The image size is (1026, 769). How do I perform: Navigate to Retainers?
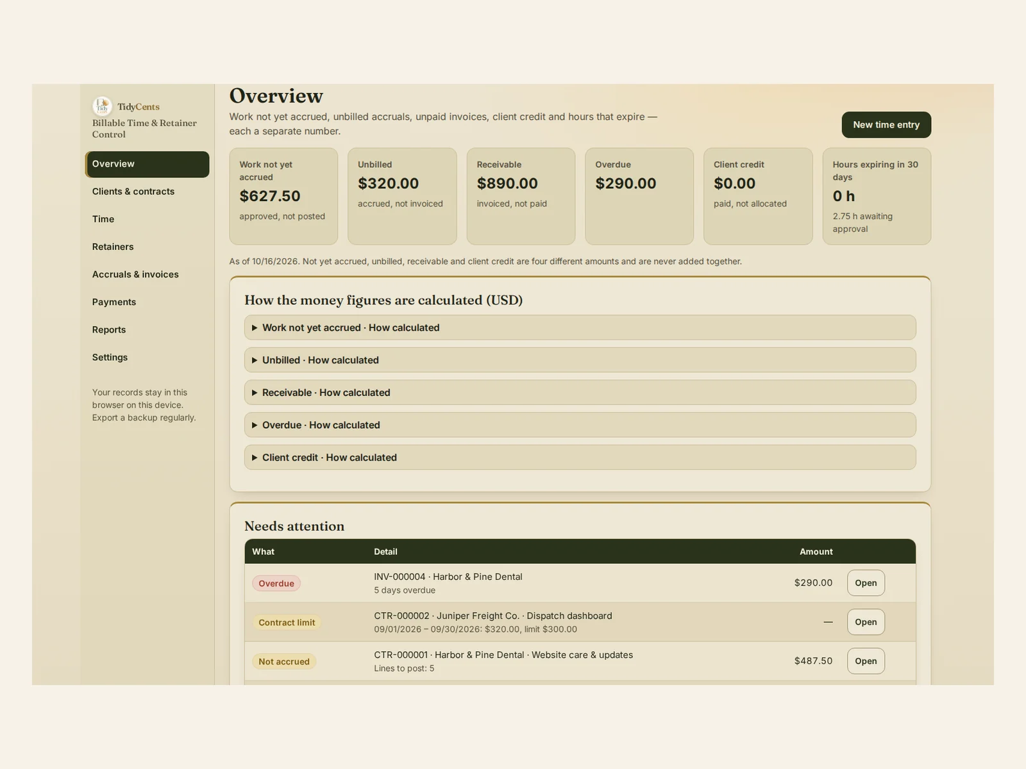point(147,247)
